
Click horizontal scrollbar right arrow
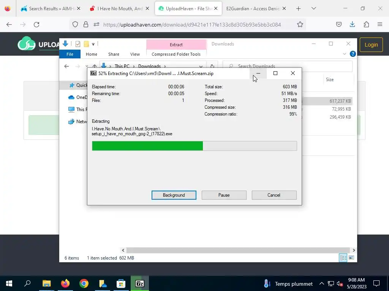coord(354,250)
